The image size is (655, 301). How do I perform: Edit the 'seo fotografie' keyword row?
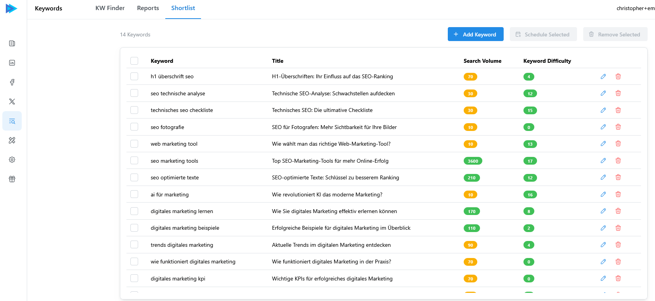tap(603, 127)
